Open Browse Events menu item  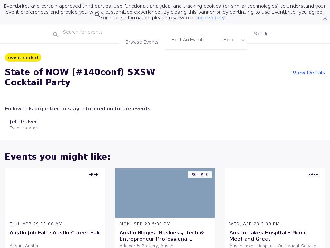[142, 42]
